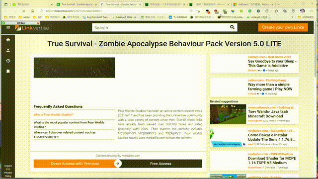
Task: Click the magnifier icon in Search box
Action: coord(232,27)
